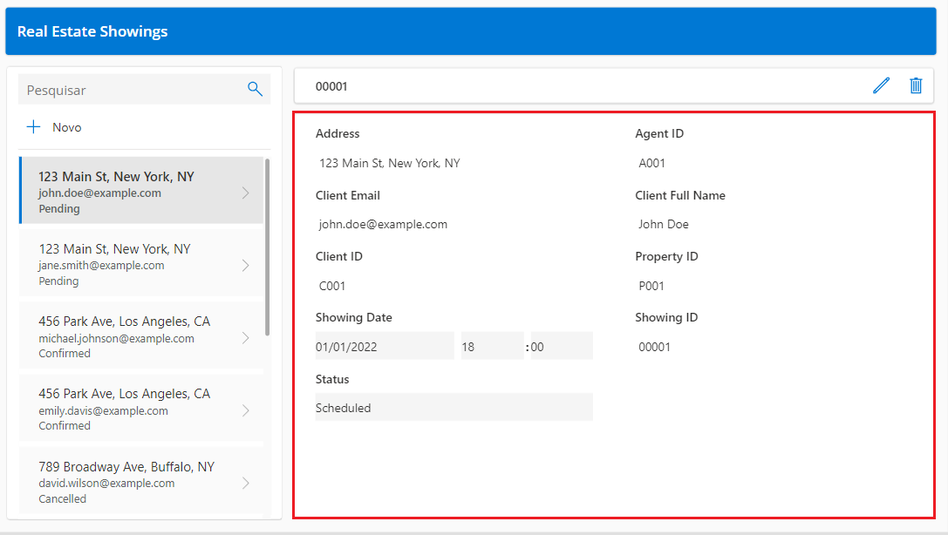Click the Client Full Name field label
This screenshot has height=535, width=948.
pos(680,195)
